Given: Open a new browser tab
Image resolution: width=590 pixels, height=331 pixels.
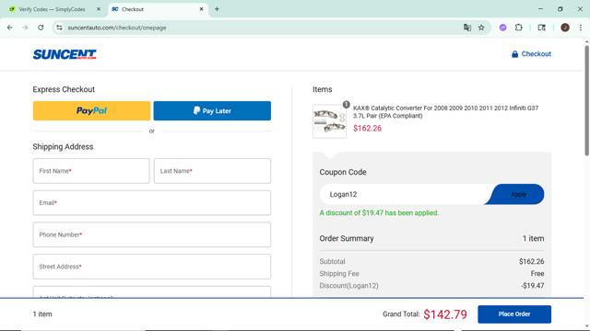Looking at the screenshot, I should coord(217,9).
